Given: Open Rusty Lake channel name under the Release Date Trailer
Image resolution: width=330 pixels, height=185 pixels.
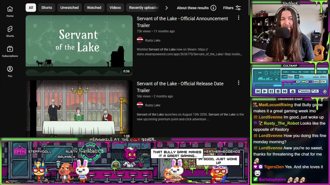Looking at the screenshot, I should tap(153, 105).
